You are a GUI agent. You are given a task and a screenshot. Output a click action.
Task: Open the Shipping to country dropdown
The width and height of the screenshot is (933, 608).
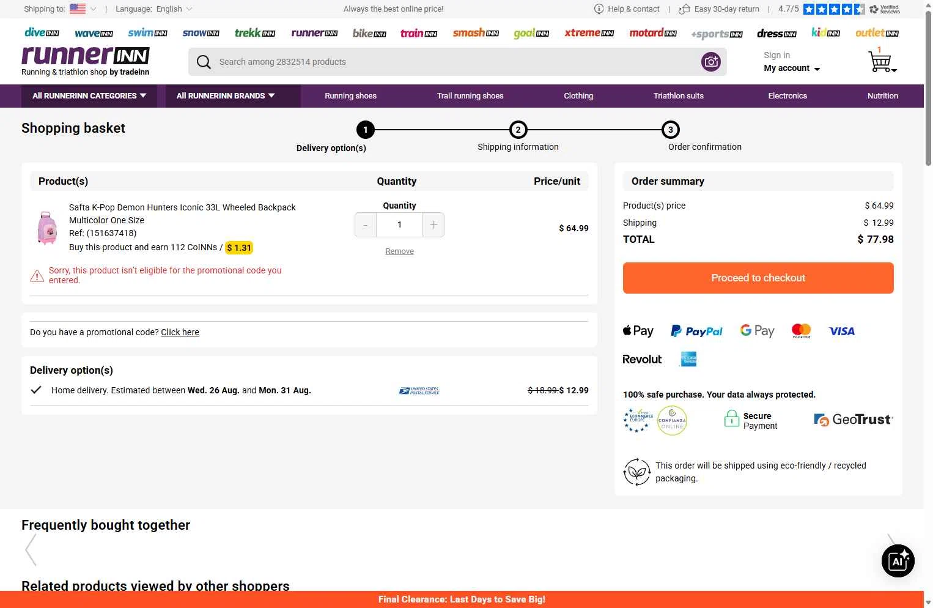(x=82, y=9)
